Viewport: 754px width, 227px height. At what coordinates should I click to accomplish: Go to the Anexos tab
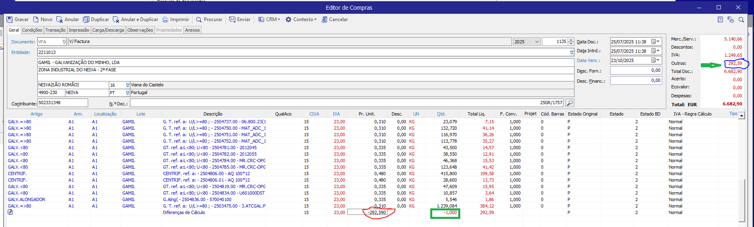tap(192, 30)
